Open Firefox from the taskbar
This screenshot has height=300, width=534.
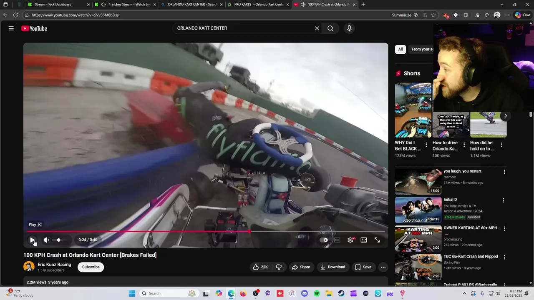243,293
